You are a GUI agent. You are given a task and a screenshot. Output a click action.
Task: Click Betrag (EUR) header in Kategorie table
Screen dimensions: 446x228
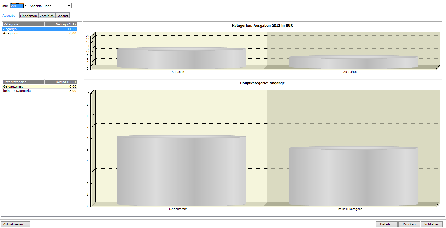point(61,24)
